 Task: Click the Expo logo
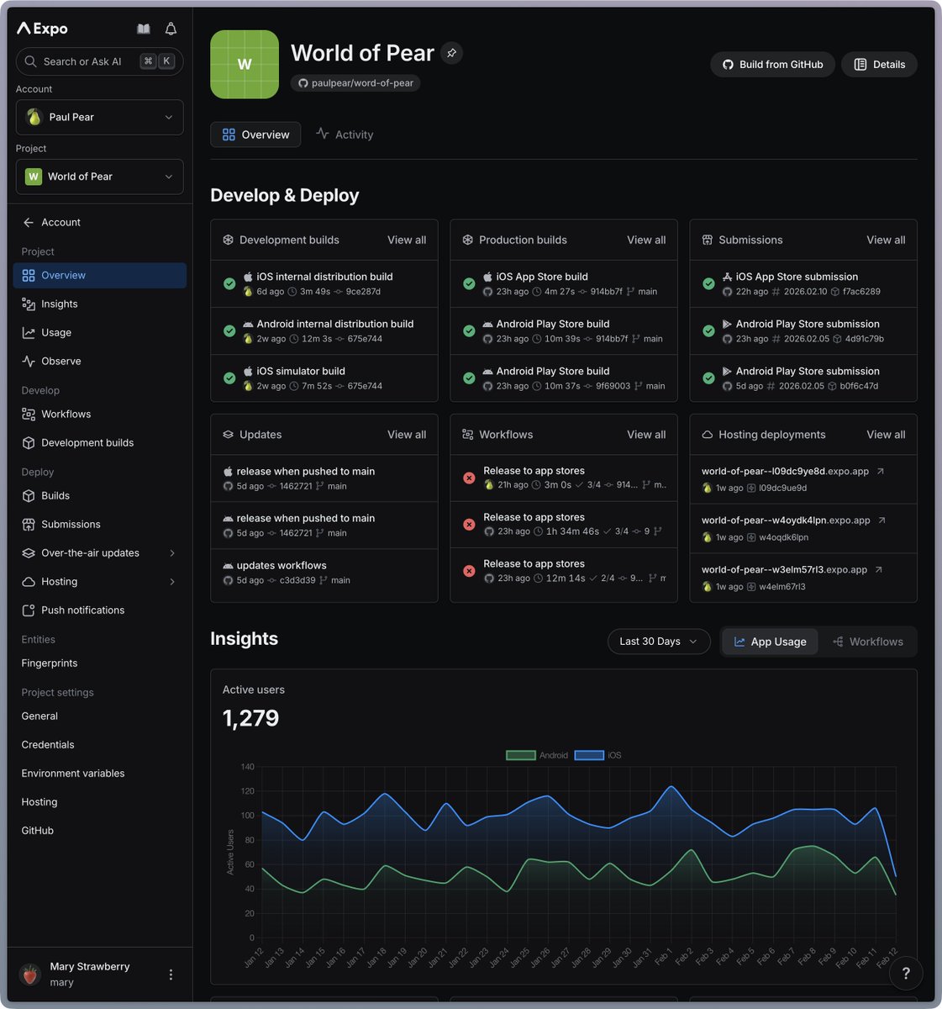tap(42, 29)
